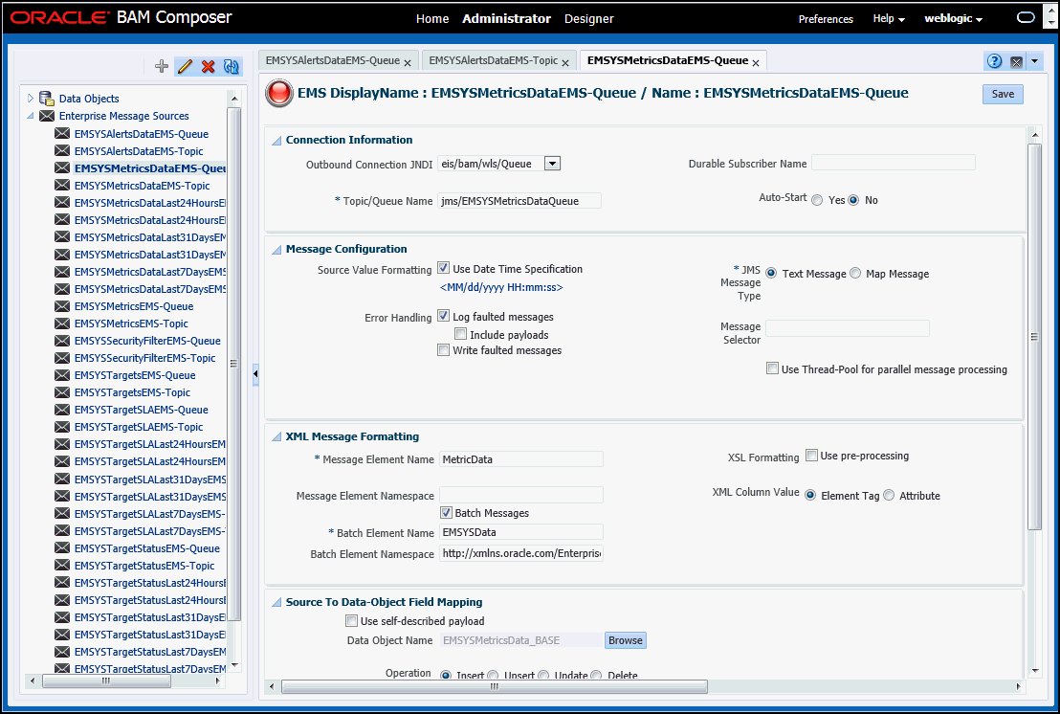The image size is (1060, 714).
Task: Collapse the Message Configuration section
Action: tap(276, 249)
